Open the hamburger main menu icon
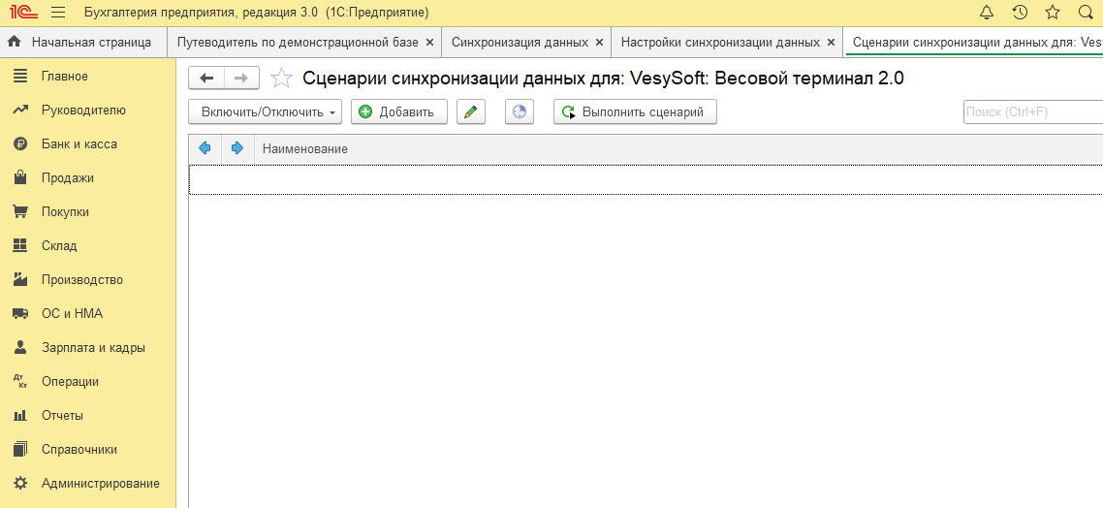Image resolution: width=1103 pixels, height=508 pixels. (58, 13)
